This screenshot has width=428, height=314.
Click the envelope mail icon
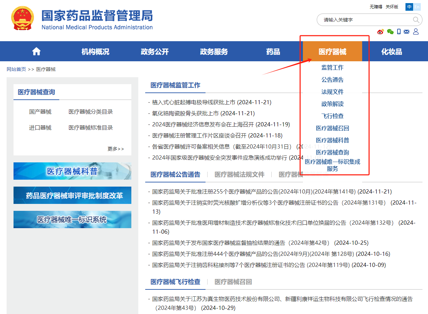[407, 32]
